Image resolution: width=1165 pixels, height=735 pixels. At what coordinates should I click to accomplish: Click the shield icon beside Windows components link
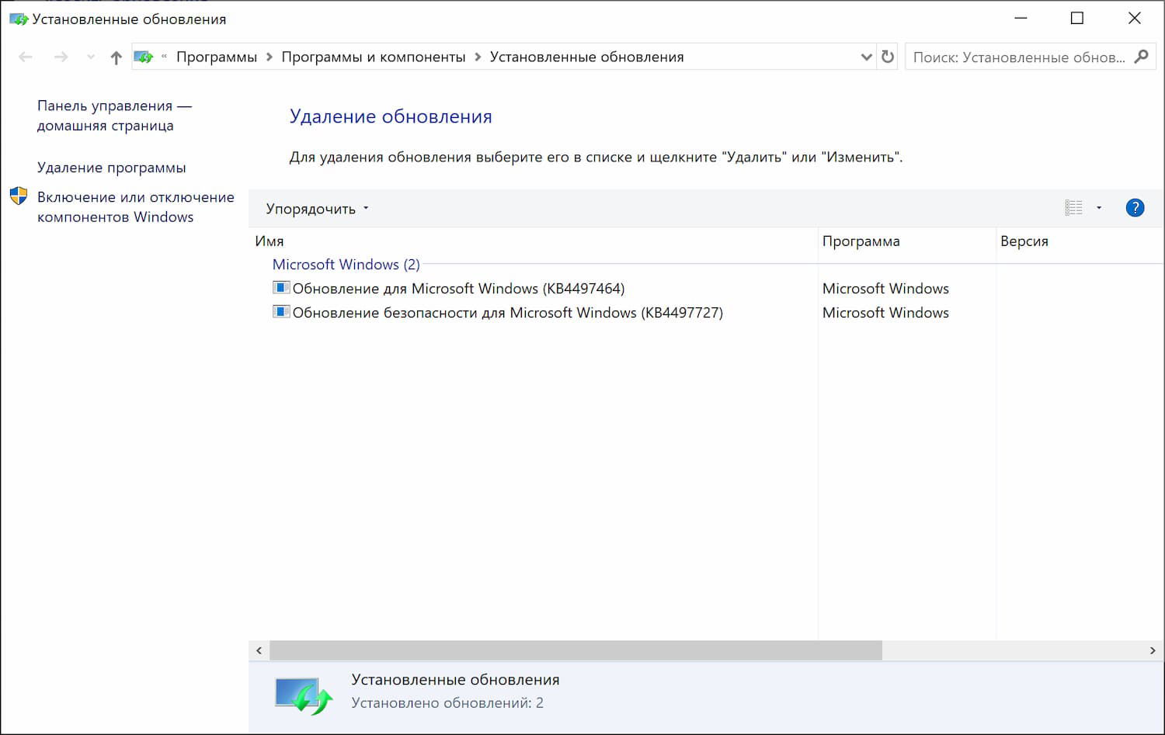click(x=18, y=196)
